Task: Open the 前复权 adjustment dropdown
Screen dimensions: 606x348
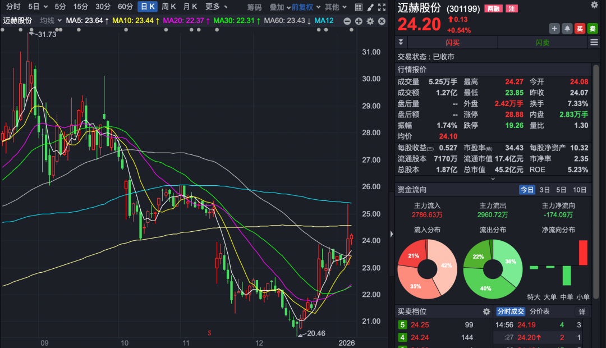Action: point(305,7)
